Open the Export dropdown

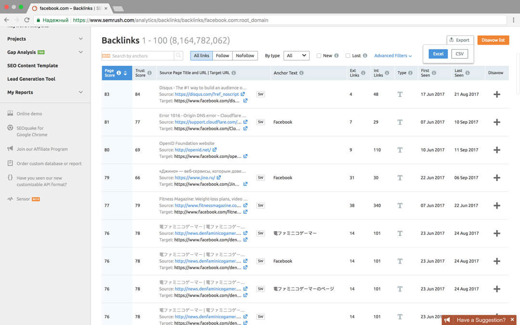click(x=460, y=40)
